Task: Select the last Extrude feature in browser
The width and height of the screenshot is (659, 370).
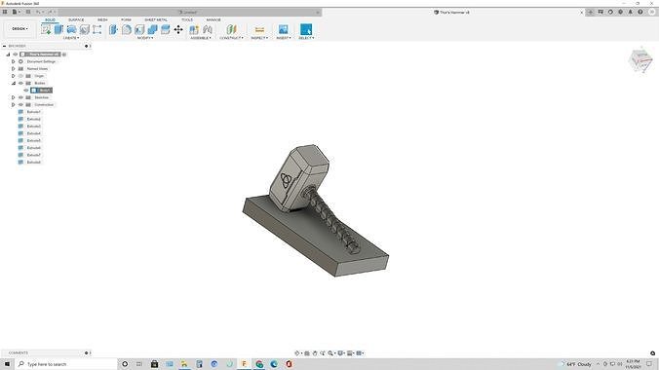Action: 33,162
